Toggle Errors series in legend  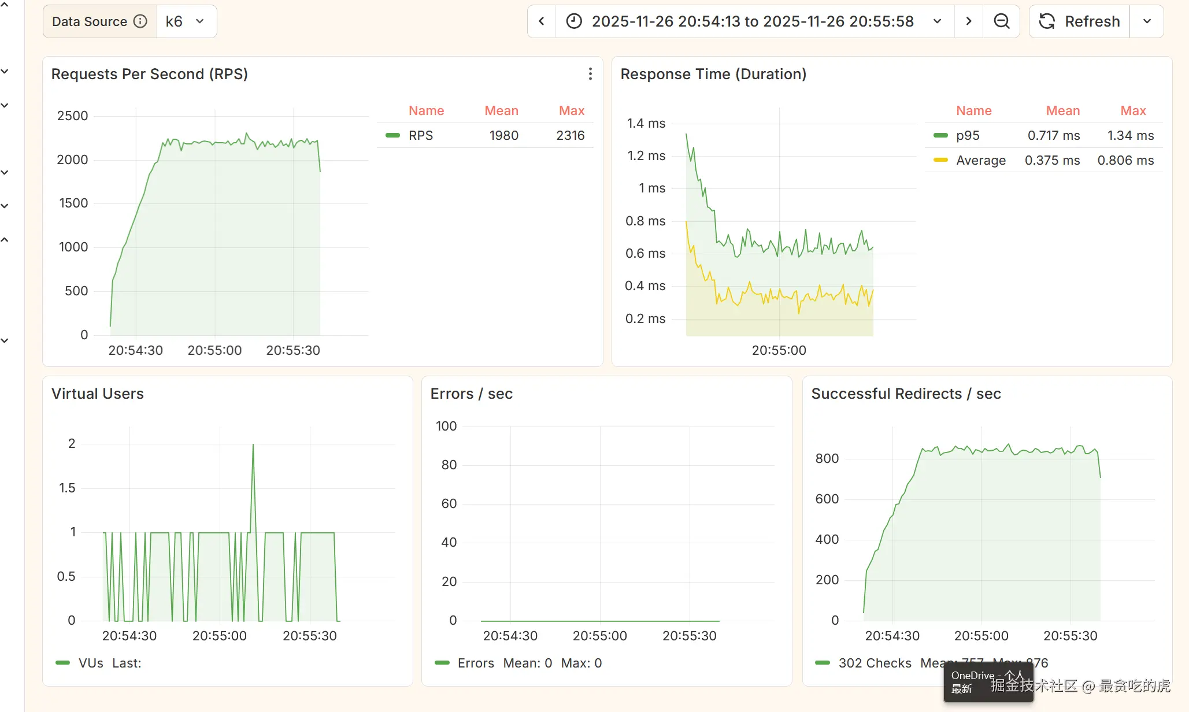pos(475,663)
